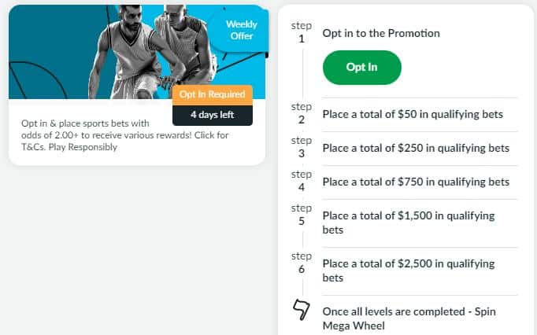Select the step 4 marker

301,181
